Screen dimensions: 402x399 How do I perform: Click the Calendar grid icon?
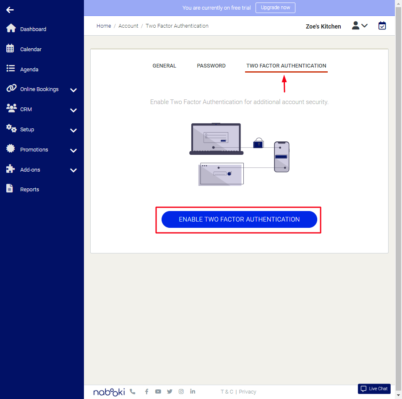[10, 48]
